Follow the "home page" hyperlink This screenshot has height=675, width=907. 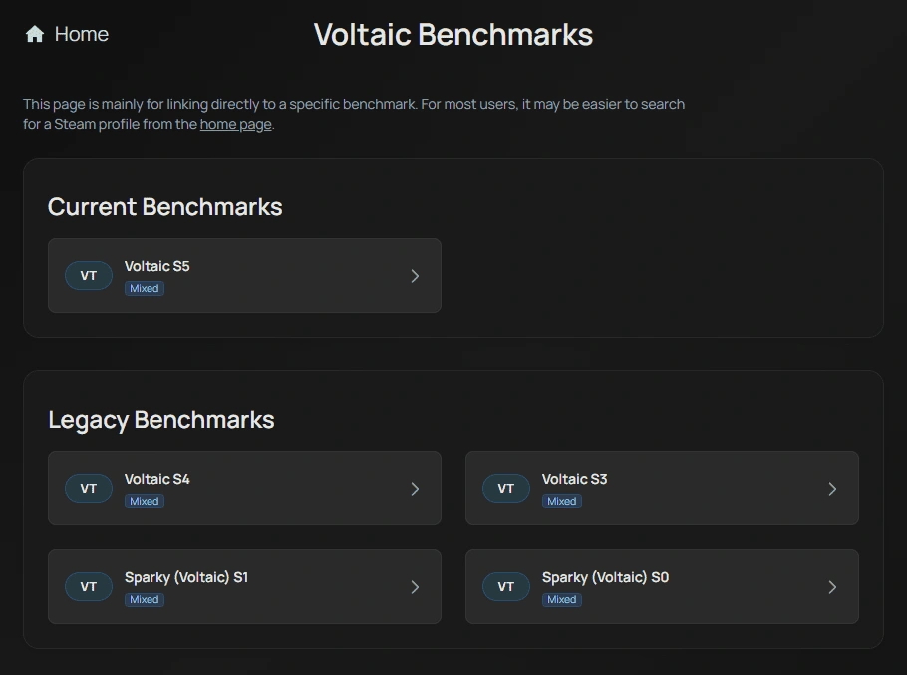coord(235,125)
